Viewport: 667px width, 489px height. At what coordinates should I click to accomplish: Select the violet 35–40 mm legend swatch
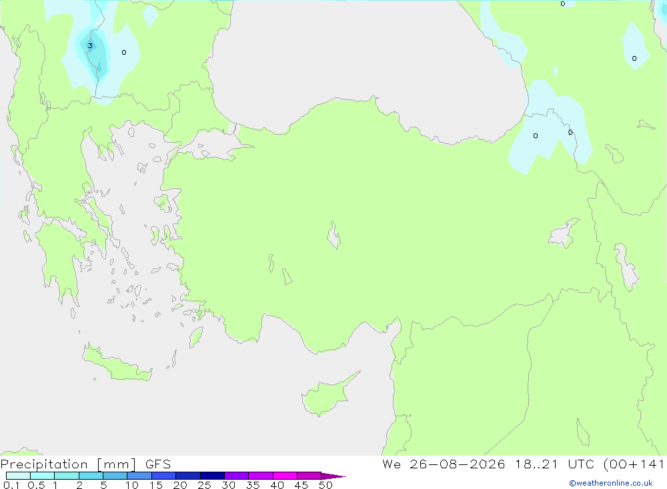(x=260, y=476)
